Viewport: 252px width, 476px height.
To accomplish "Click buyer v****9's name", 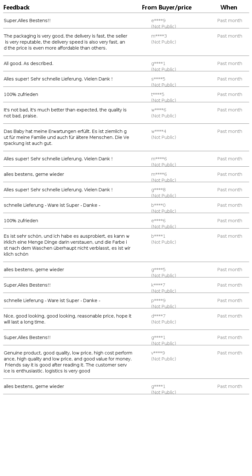I will click(x=158, y=353).
